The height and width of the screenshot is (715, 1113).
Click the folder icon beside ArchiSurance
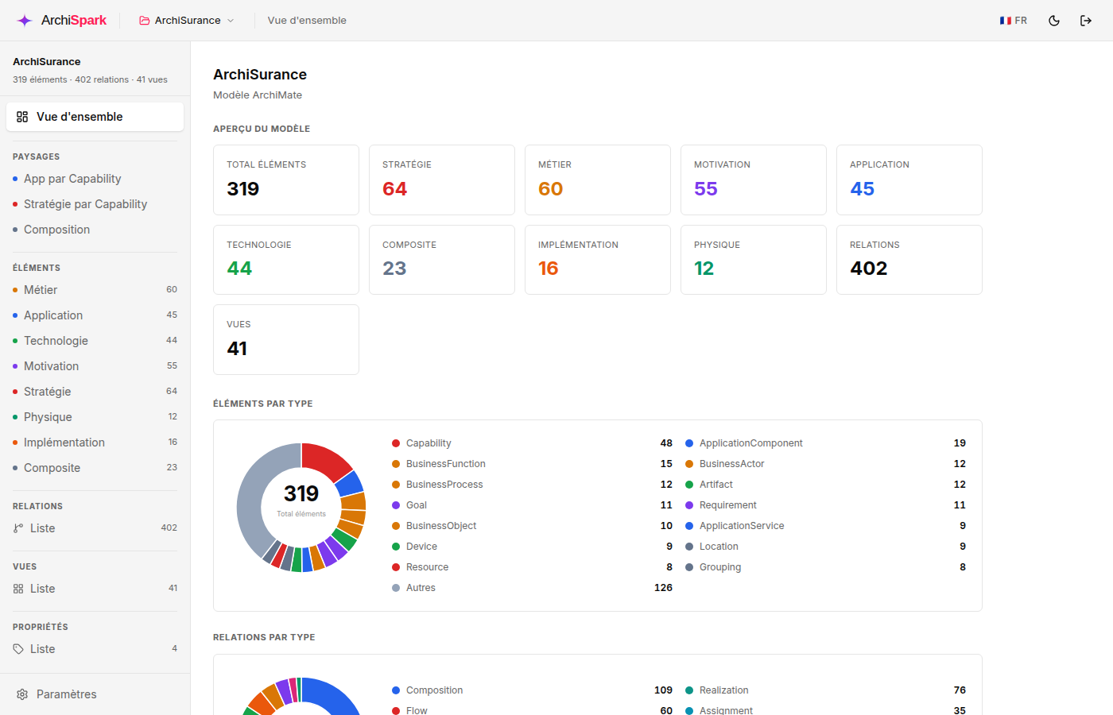pyautogui.click(x=145, y=21)
